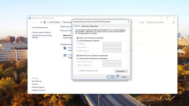Click the Control Panel breadcrumb icon
Viewport: 189px width, 106px height.
click(45, 22)
